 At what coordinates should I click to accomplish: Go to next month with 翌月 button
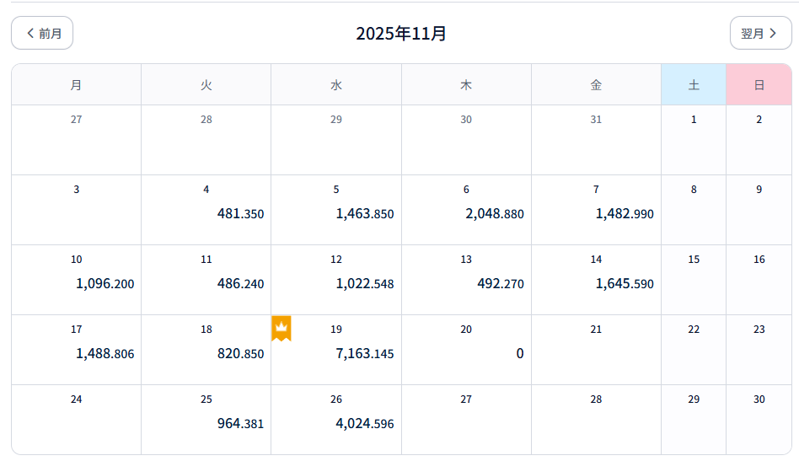pos(760,33)
